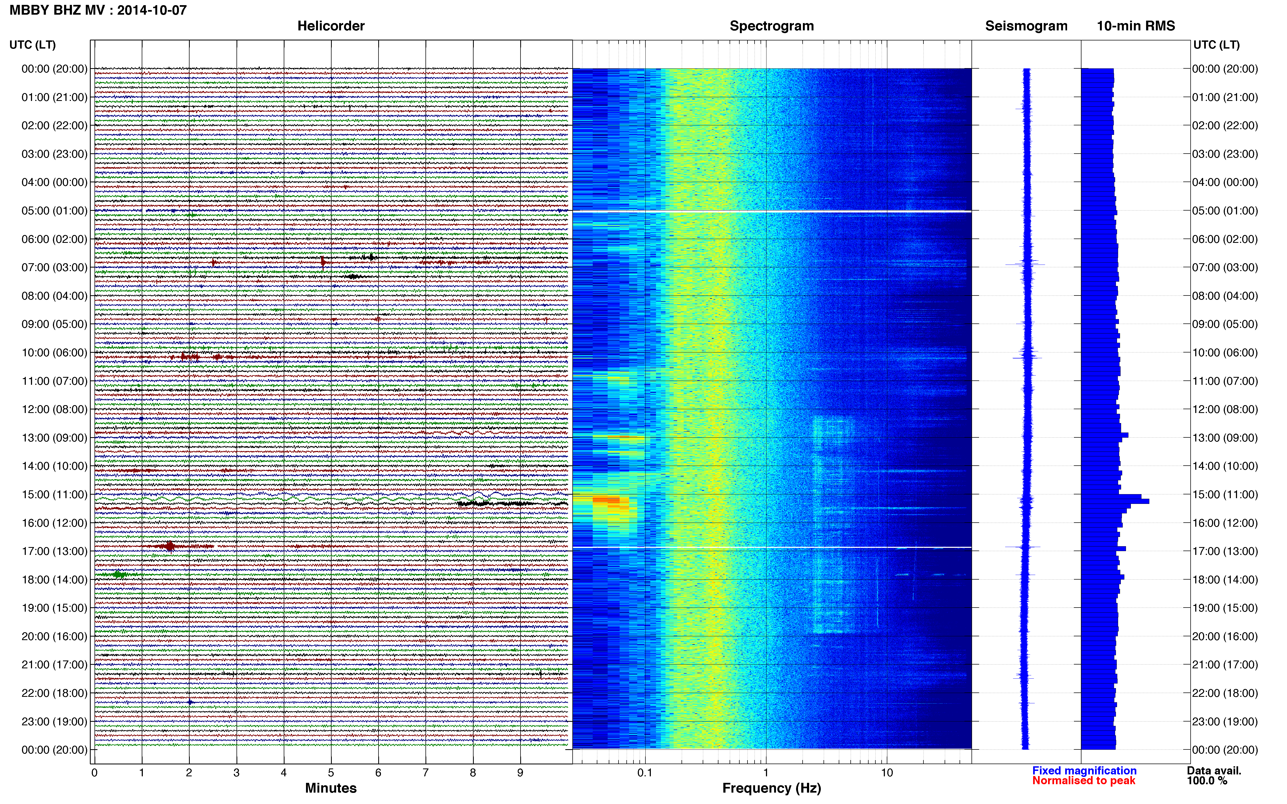Click helicorder time label '05:00 (01:00)'

(54, 211)
